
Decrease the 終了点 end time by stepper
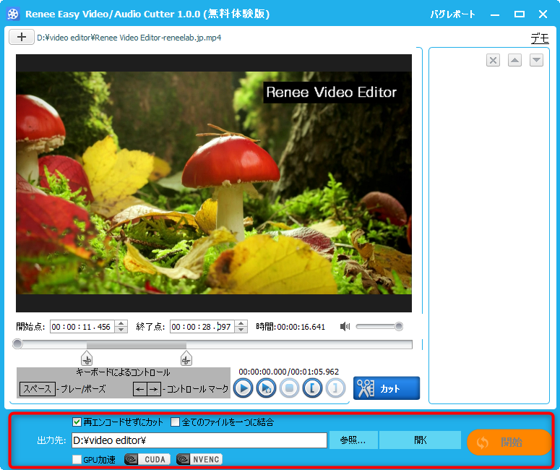(241, 330)
